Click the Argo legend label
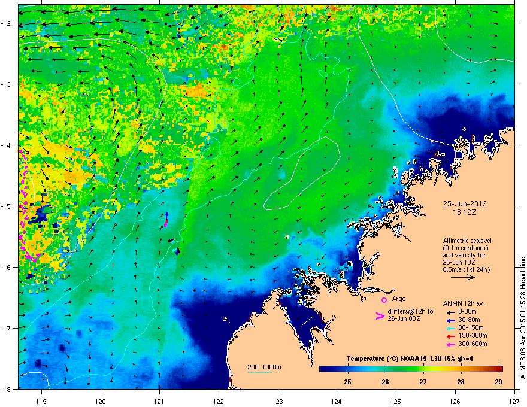Viewport: 527px width, 407px height. 399,299
